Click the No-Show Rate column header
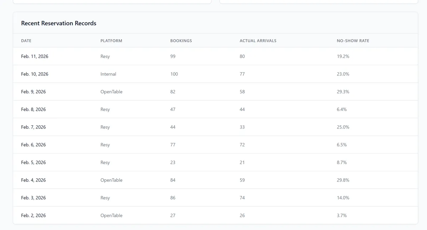 [353, 41]
